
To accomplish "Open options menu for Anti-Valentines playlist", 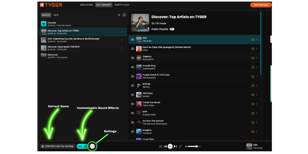I will tap(122, 40).
